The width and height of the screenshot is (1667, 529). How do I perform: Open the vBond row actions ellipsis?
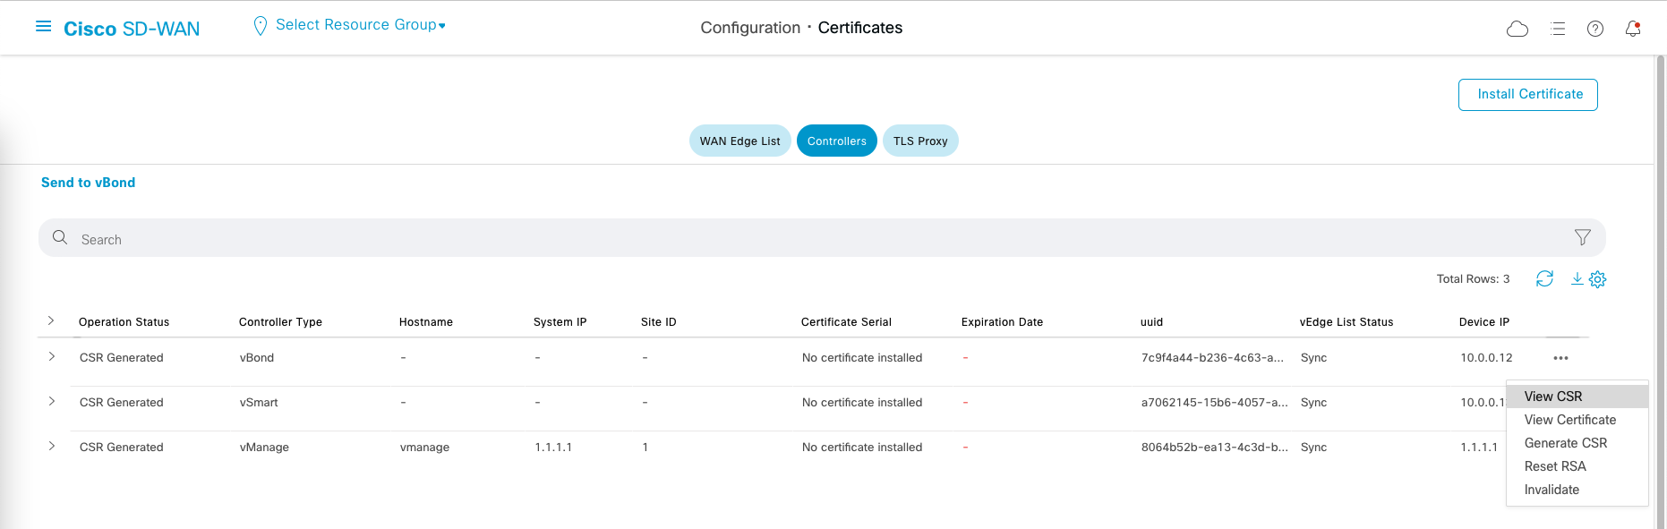click(x=1560, y=358)
